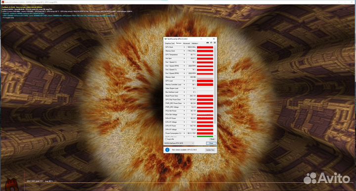Screen dimensions: 356x191
Task: Open the NVIDIA GeForce RTX 3070 GPU selector
Action: click(x=179, y=143)
